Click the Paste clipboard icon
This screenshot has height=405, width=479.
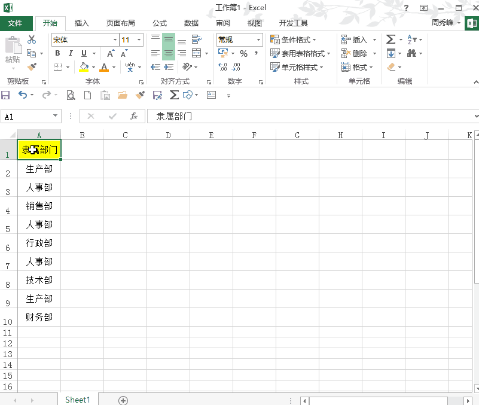(x=13, y=46)
